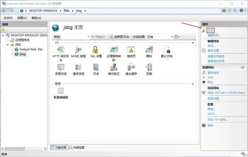248x157 pixels.
Task: Open the 处理程序映射 icon
Action: pos(114,50)
